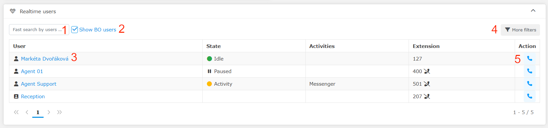
Task: Call Markéta Dvořáková using the phone icon
Action: tap(529, 59)
